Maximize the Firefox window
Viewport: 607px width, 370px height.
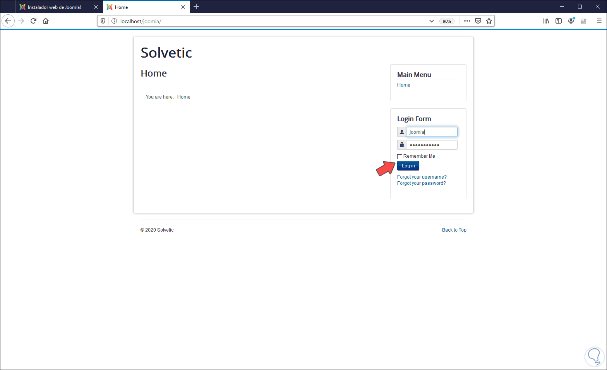(580, 7)
